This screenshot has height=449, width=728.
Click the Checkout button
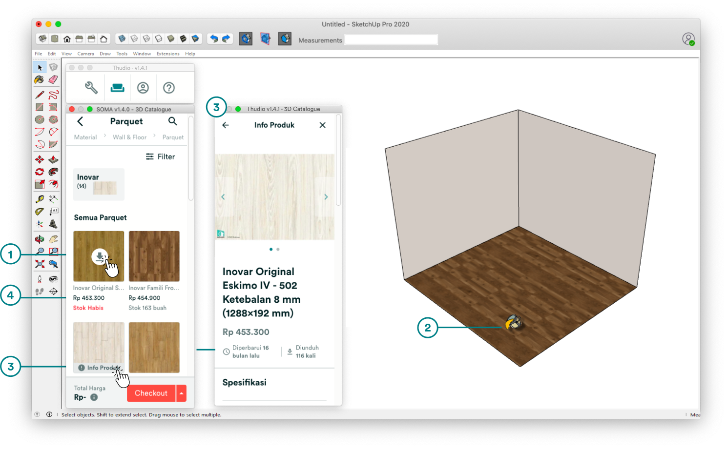tap(151, 393)
